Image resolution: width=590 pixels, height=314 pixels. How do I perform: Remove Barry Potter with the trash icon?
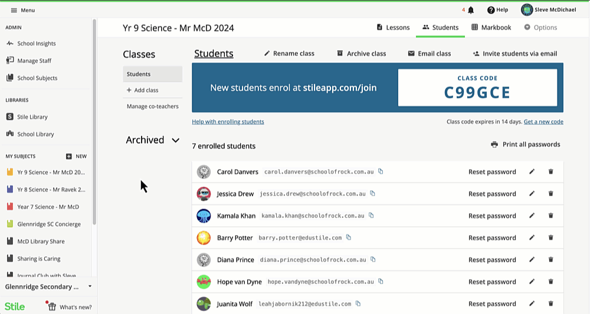tap(551, 237)
